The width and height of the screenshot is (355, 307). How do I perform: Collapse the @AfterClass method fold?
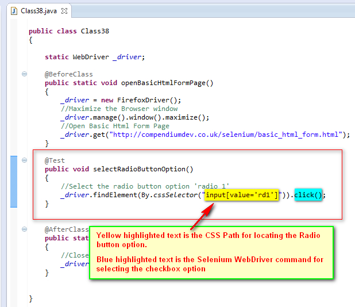25,229
